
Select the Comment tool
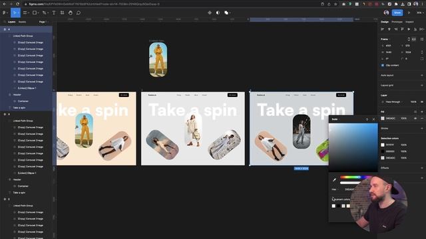79,13
